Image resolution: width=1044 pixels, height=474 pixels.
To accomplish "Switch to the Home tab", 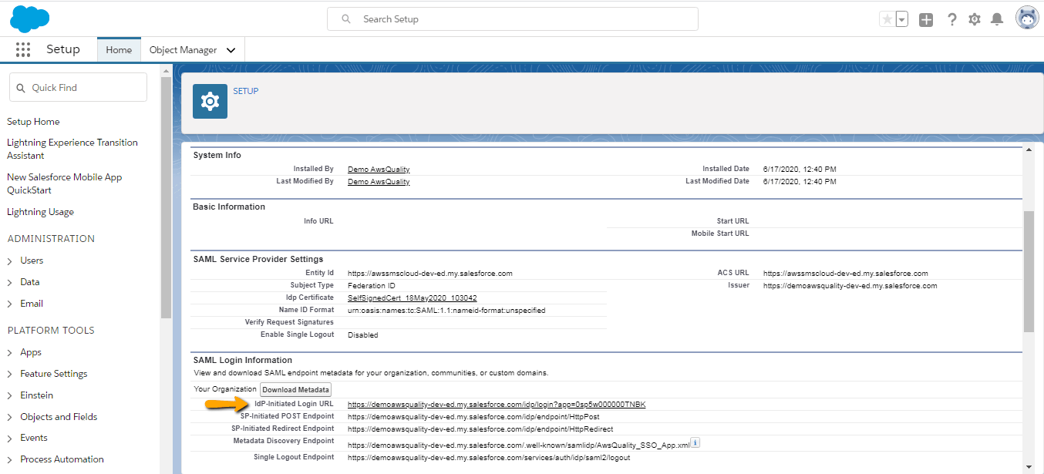I will click(x=119, y=49).
